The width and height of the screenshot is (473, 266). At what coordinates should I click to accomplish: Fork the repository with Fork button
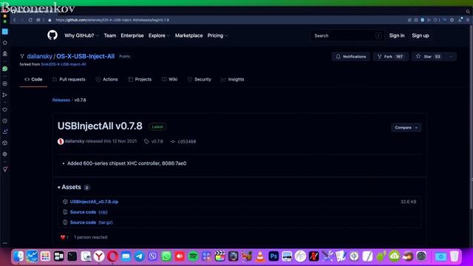pos(391,57)
